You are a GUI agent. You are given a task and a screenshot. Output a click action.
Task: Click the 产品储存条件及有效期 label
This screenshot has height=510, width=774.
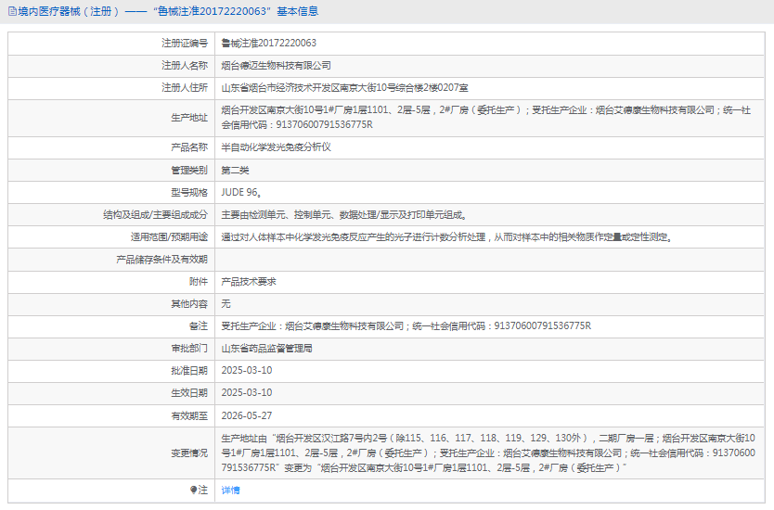[161, 259]
